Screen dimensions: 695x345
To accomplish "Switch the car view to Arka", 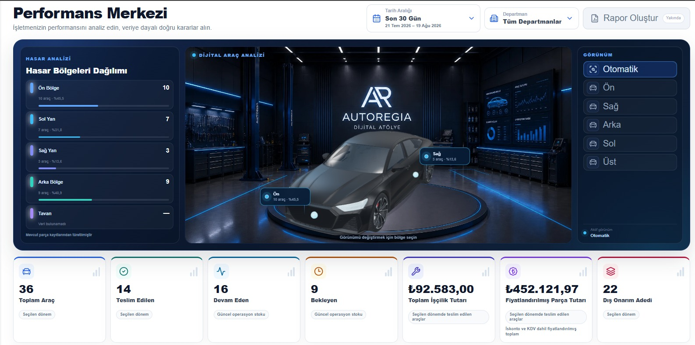I will point(630,125).
